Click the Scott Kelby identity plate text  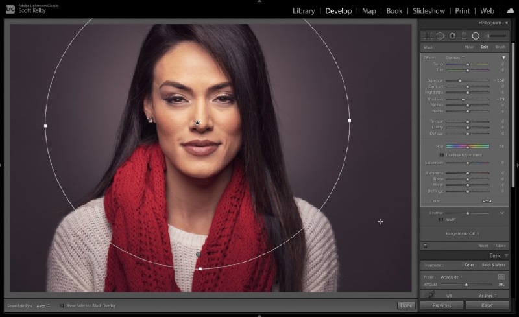[x=32, y=10]
